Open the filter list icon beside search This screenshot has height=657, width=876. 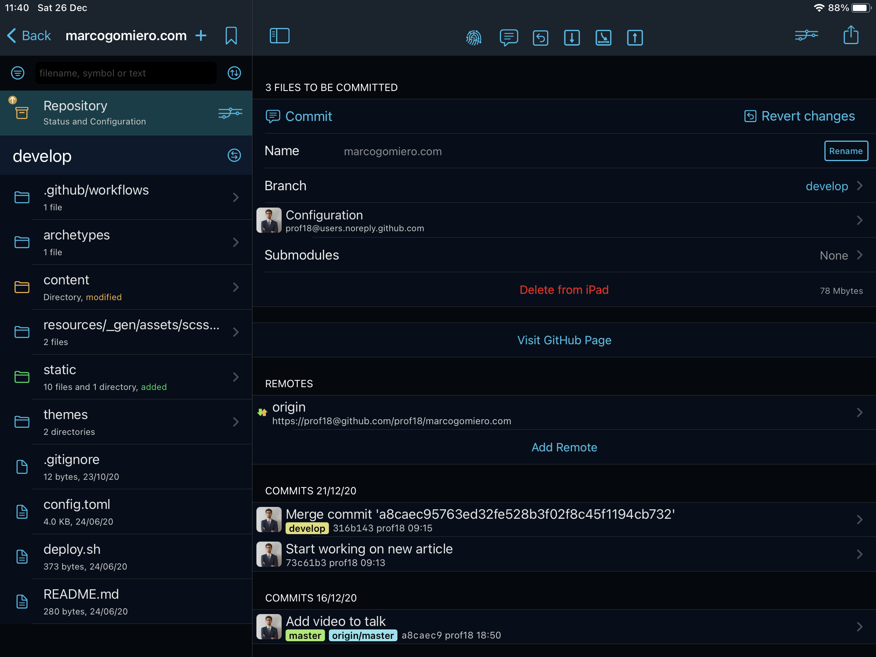point(18,73)
